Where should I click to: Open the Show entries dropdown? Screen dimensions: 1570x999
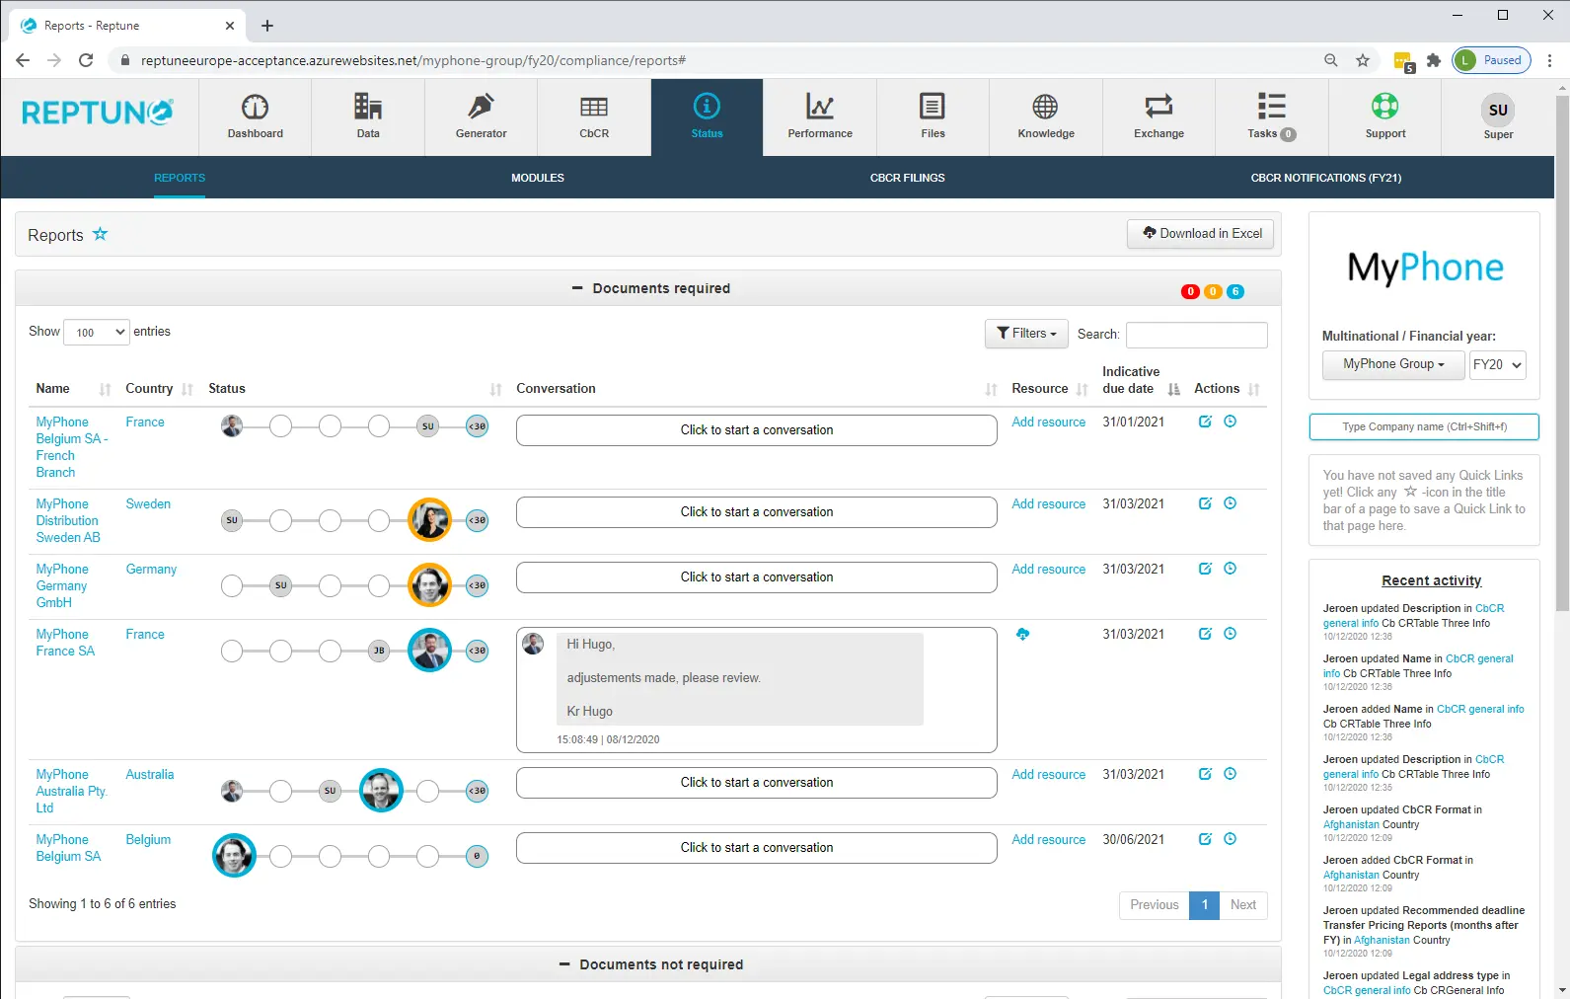(x=97, y=332)
